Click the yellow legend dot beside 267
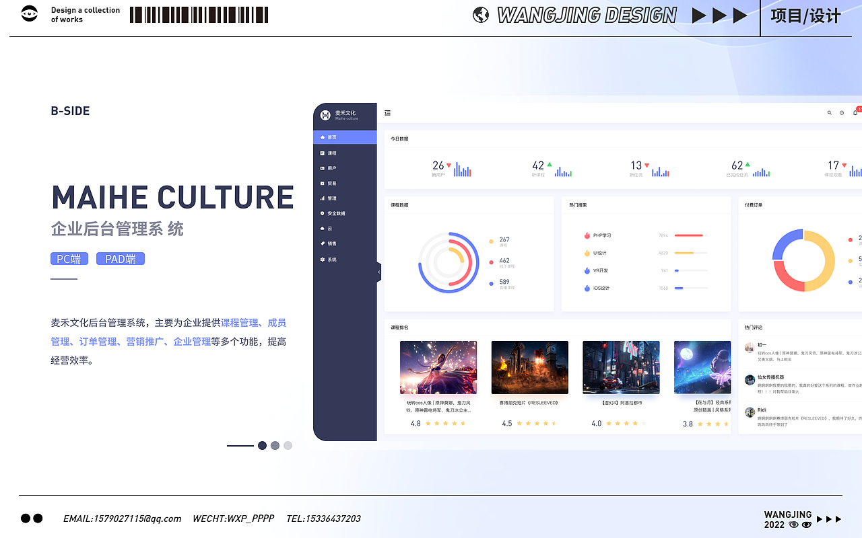 492,241
